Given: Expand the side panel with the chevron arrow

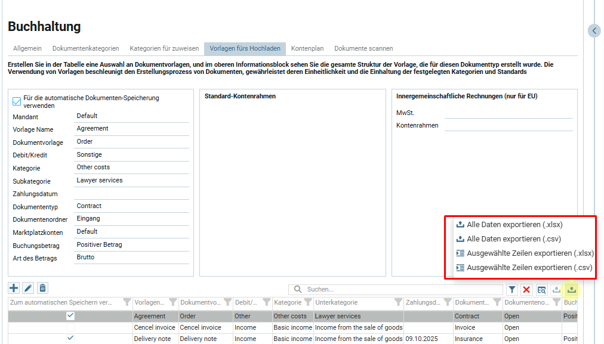Looking at the screenshot, I should pos(594,30).
